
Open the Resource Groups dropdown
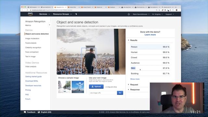[62, 14]
